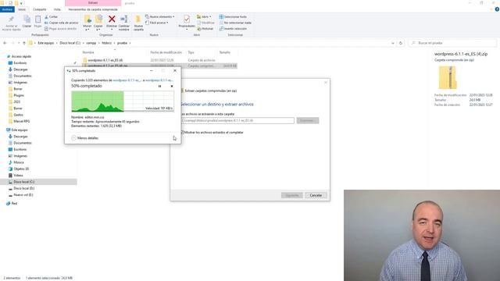Open Marvel RPG folder in quick access
Image resolution: width=500 pixels, height=281 pixels.
click(21, 121)
